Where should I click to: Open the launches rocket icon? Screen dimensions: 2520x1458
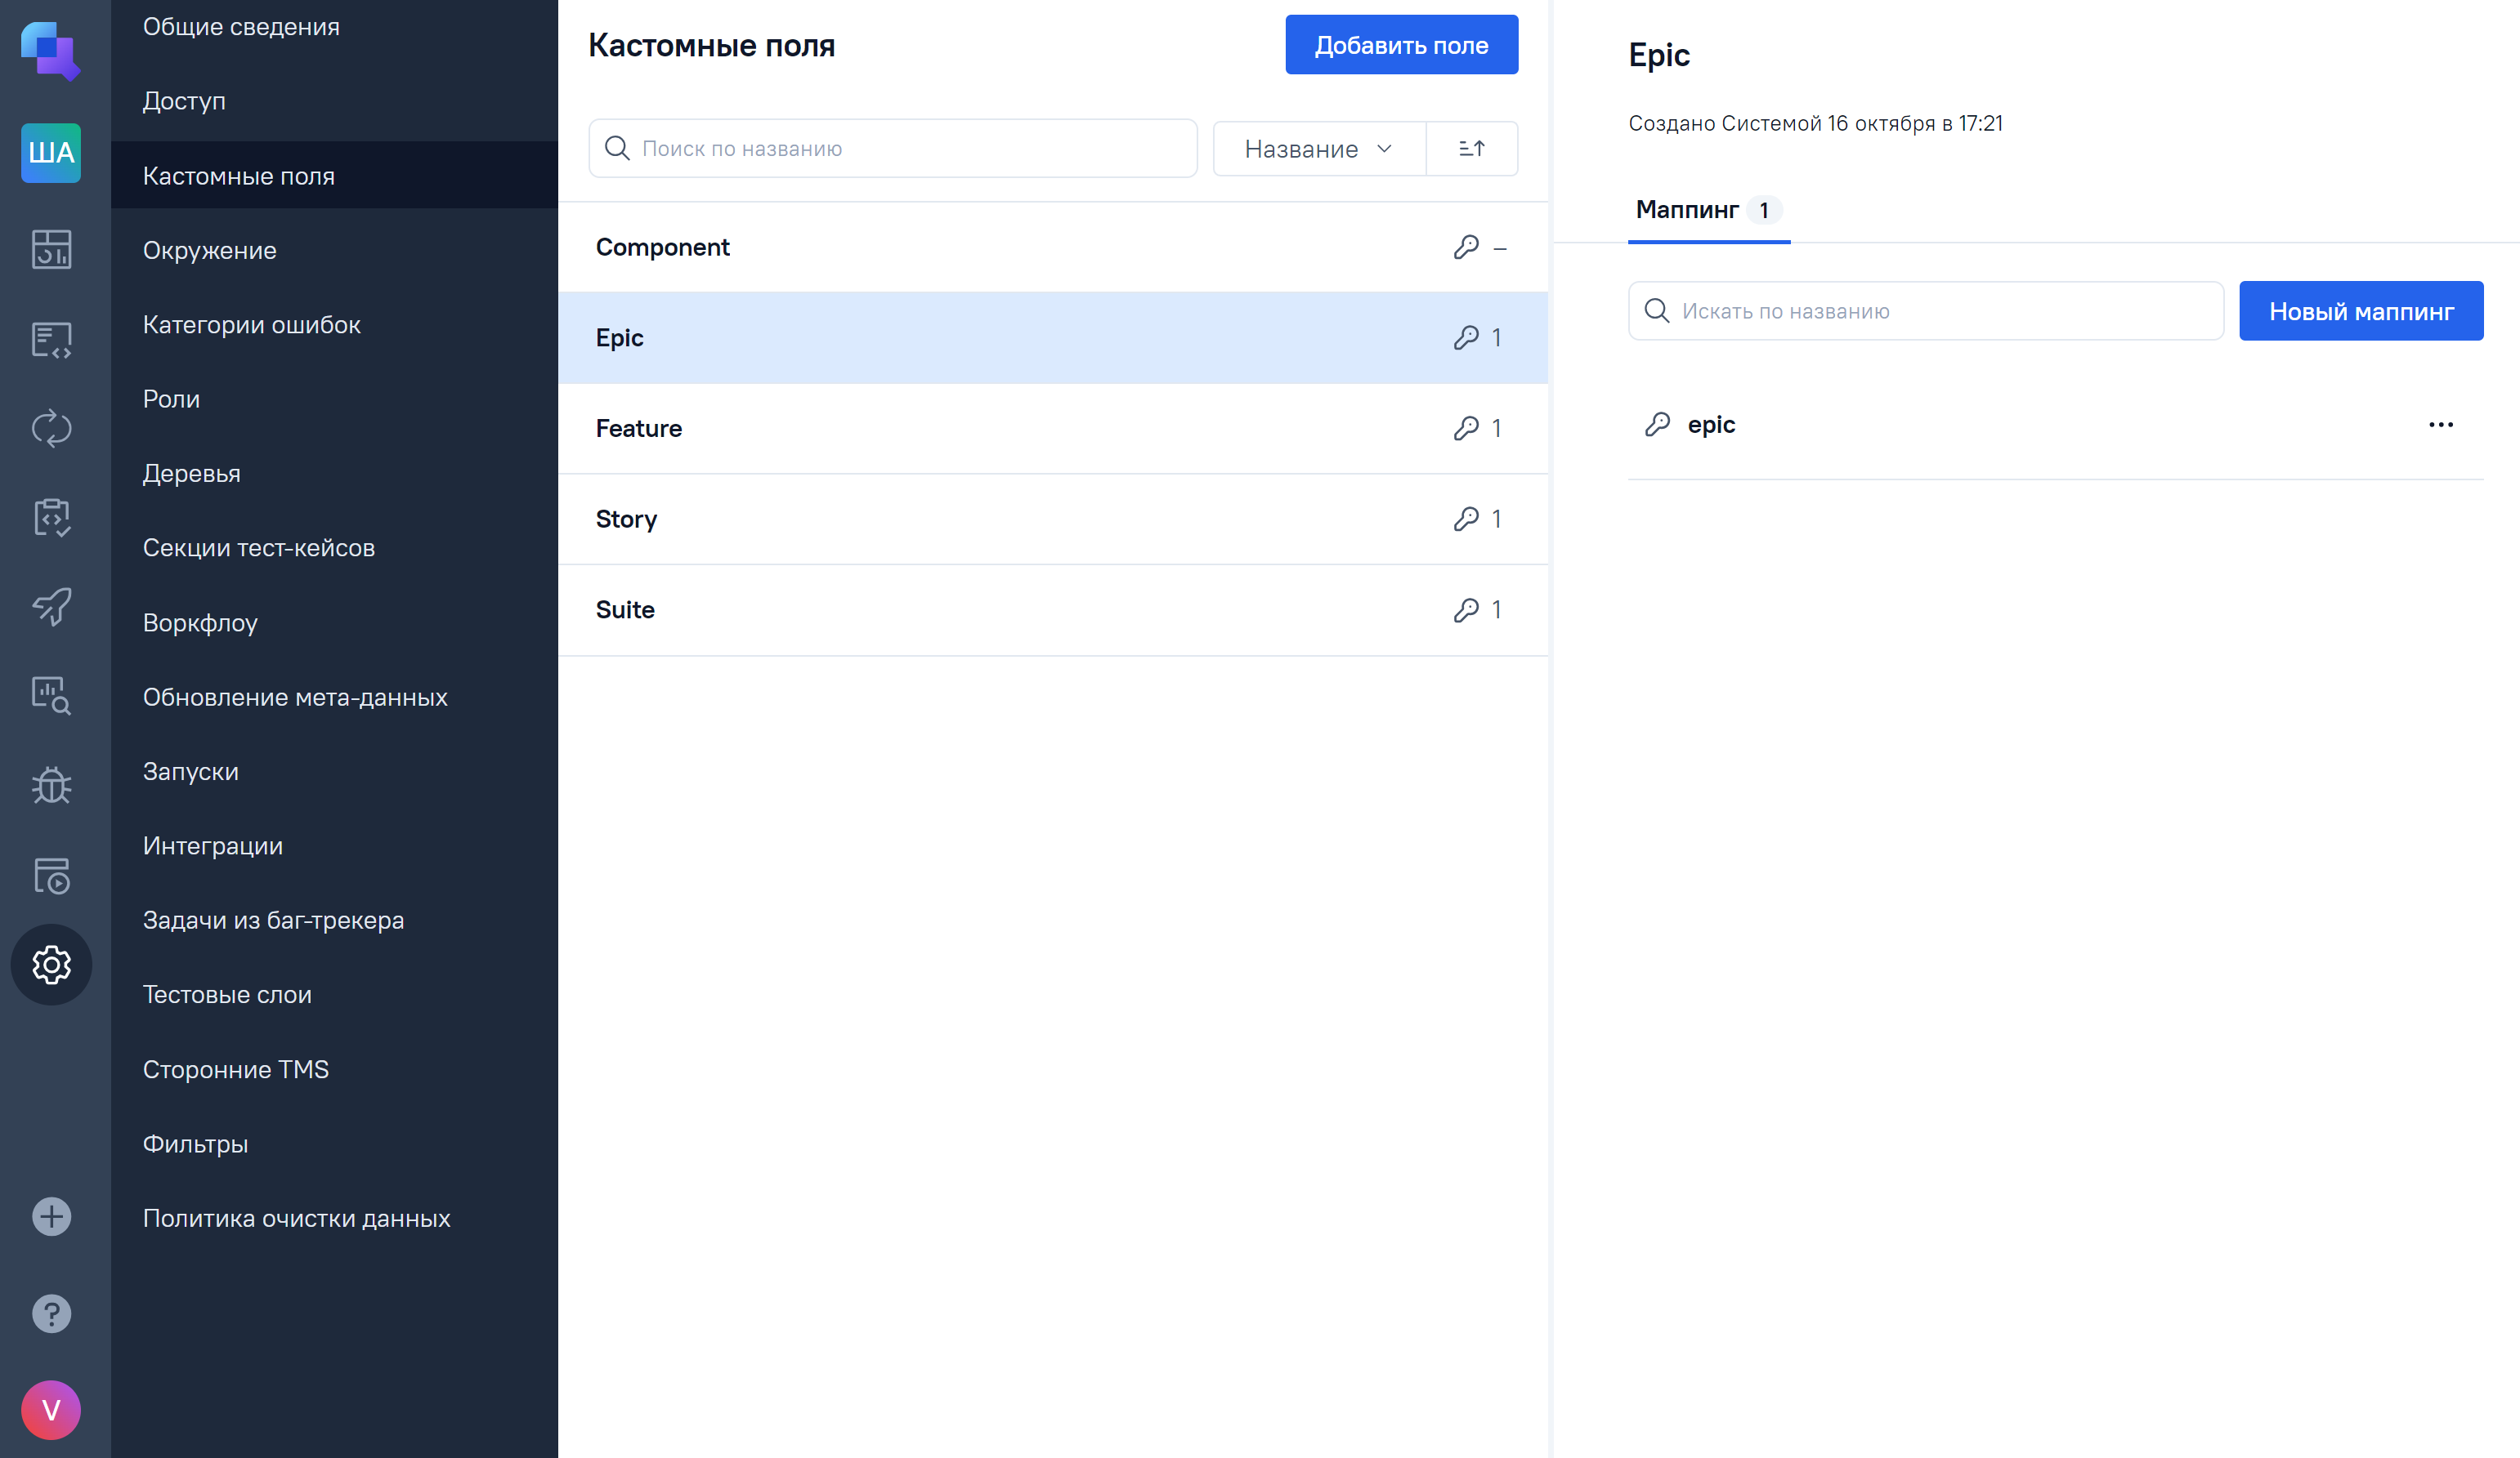tap(51, 605)
